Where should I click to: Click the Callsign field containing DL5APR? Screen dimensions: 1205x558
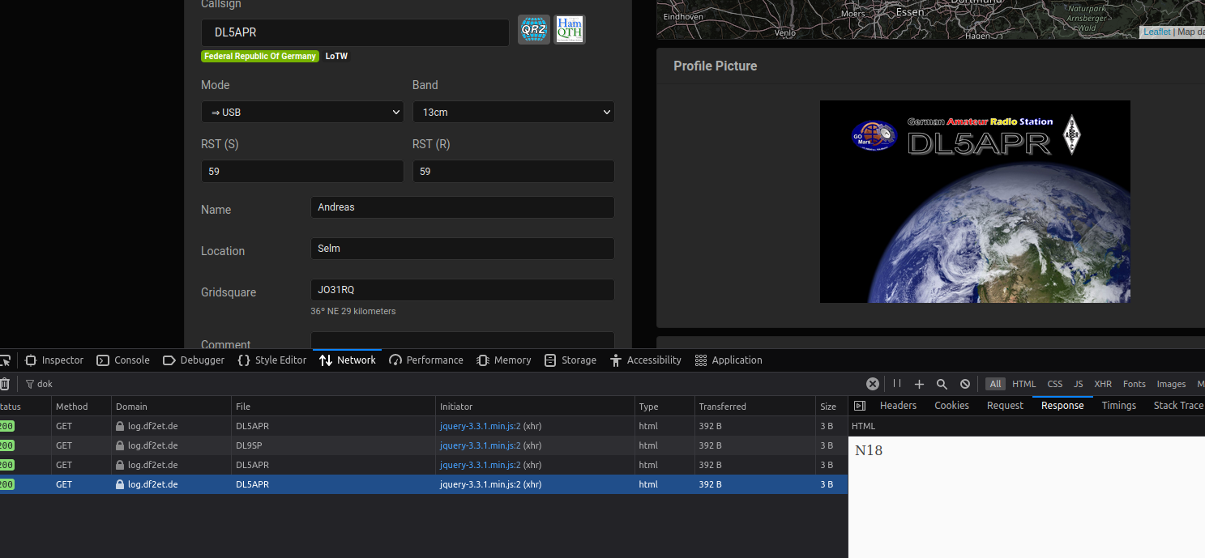[x=355, y=33]
